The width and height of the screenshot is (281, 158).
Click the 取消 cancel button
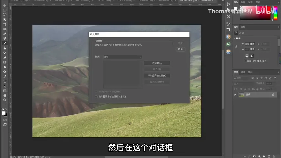[x=180, y=49]
